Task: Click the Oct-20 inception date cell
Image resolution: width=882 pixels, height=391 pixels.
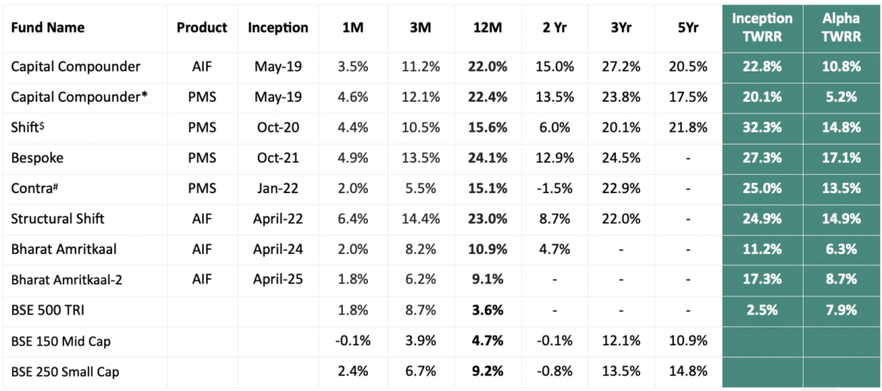Action: [x=278, y=127]
